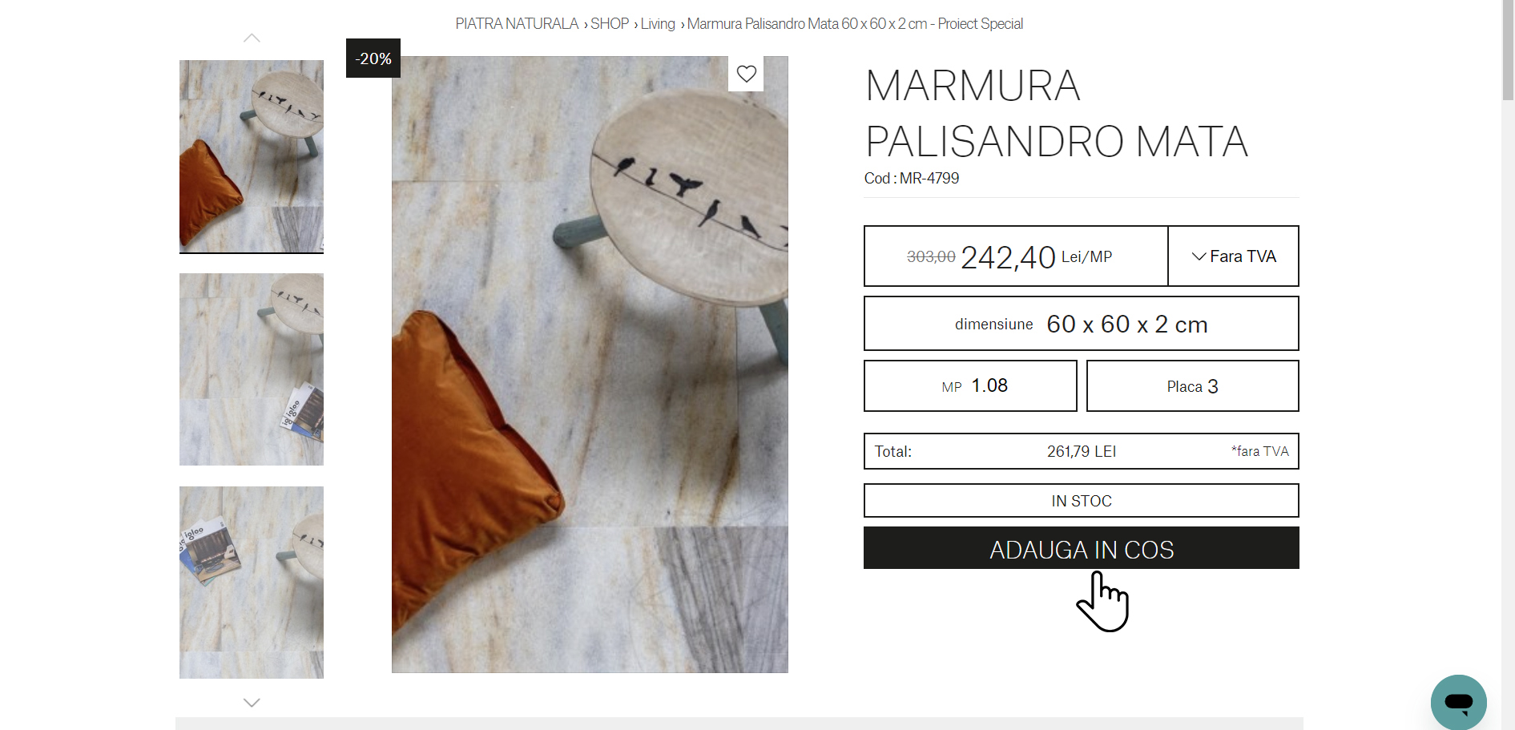Image resolution: width=1515 pixels, height=730 pixels.
Task: Open the chat support bubble
Action: coord(1458,702)
